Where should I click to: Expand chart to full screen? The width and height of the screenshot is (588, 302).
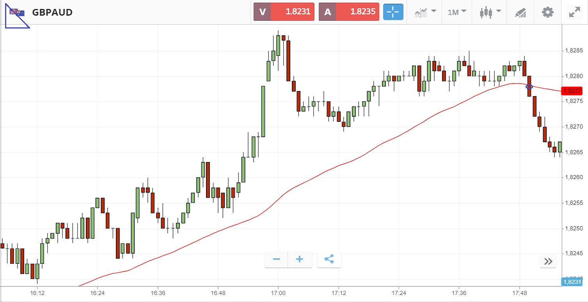pyautogui.click(x=574, y=12)
